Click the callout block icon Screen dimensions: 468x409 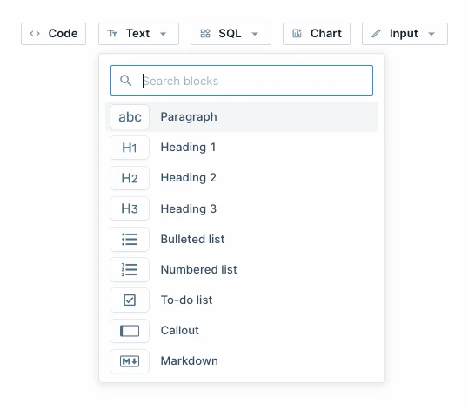point(130,331)
